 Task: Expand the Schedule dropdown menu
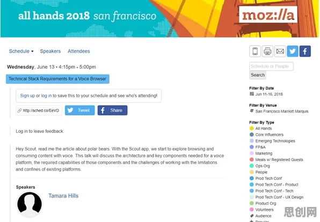[21, 51]
